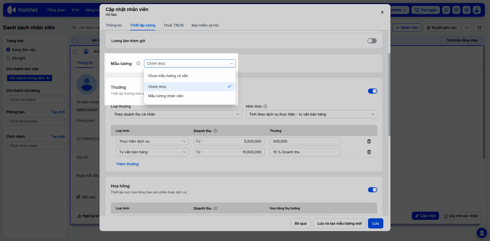This screenshot has width=490, height=241.
Task: Click the info icon beside Doanh thu in Thưởng table
Action: (215, 131)
